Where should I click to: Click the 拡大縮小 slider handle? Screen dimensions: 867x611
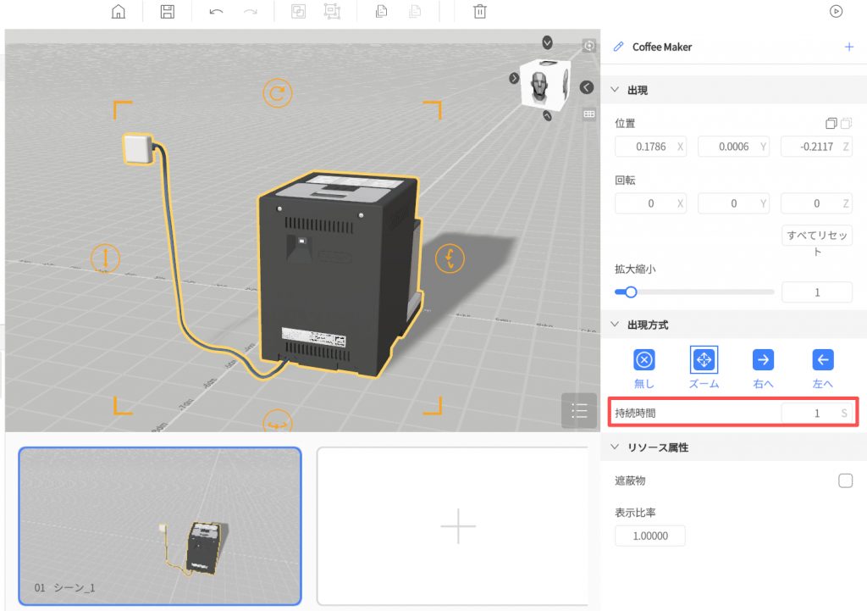tap(630, 292)
